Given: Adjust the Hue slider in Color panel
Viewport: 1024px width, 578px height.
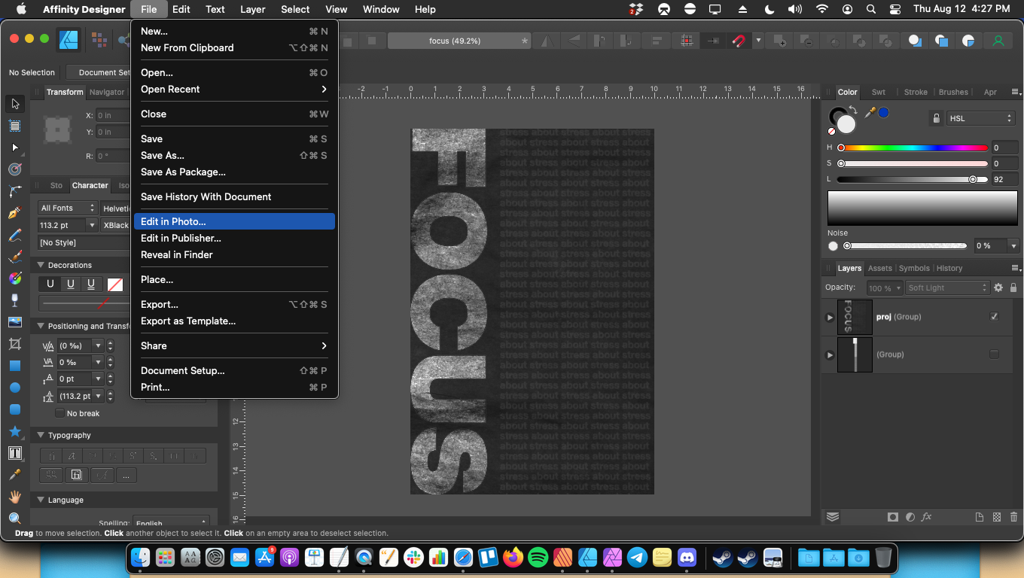Looking at the screenshot, I should point(913,148).
